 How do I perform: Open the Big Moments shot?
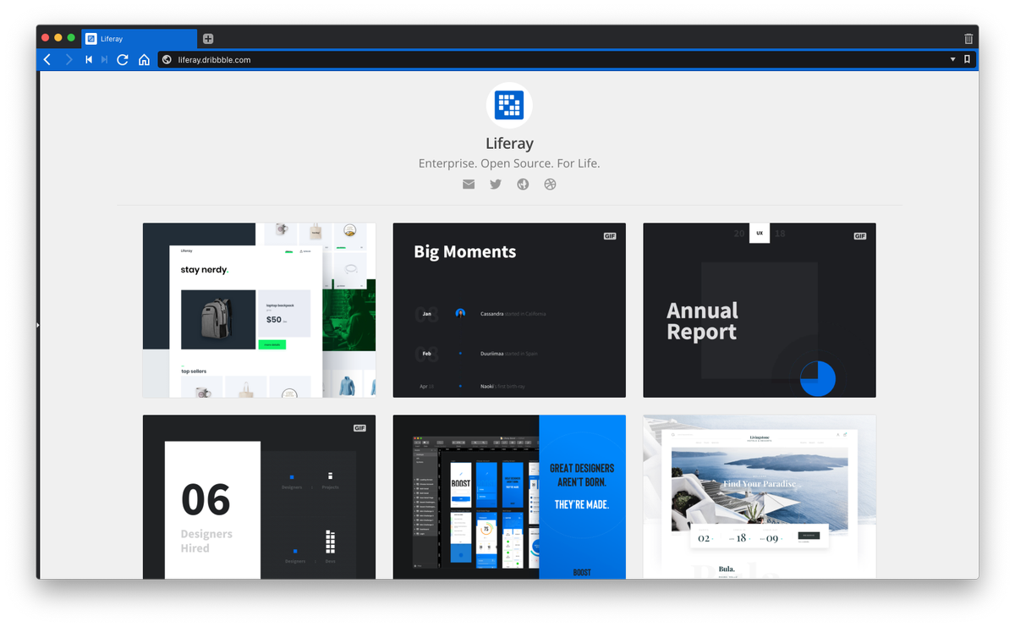pyautogui.click(x=509, y=311)
